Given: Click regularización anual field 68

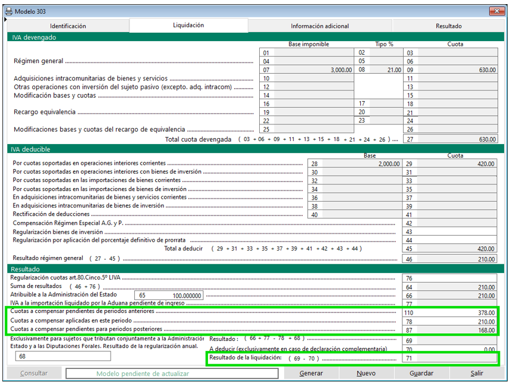Looking at the screenshot, I should pyautogui.click(x=63, y=356).
